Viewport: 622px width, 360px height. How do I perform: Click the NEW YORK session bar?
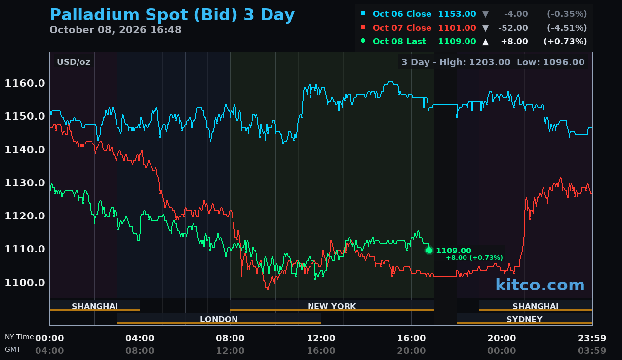coord(332,306)
